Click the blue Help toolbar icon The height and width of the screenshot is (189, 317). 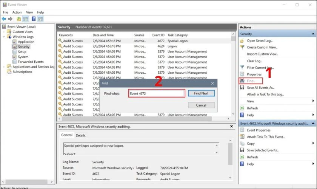[x=34, y=19]
